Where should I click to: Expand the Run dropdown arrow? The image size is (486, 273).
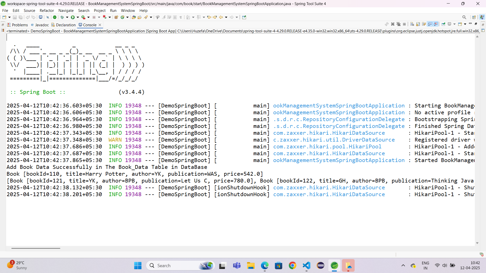coord(78,17)
